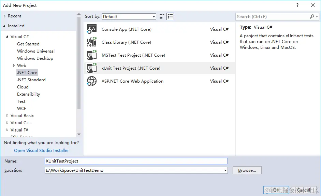Click the Open Visual Studio Installer link
321x196 pixels.
point(41,151)
